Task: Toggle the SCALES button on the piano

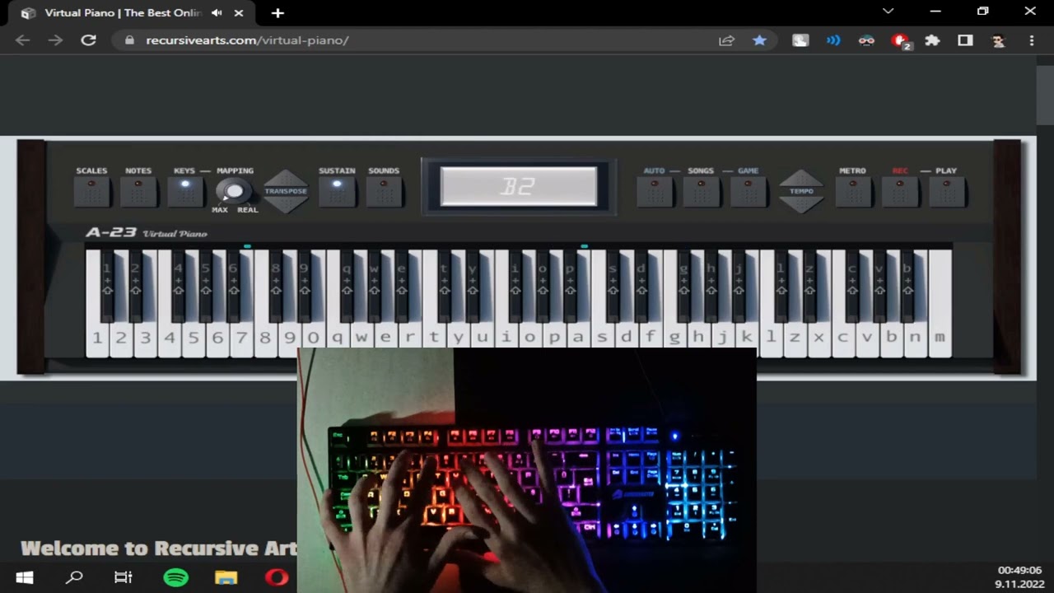Action: [x=91, y=191]
